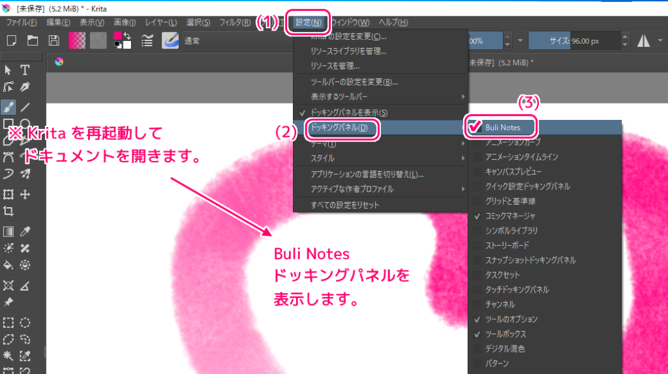668x374 pixels.
Task: Open dropdown arrow beside mirror icon
Action: (x=660, y=41)
